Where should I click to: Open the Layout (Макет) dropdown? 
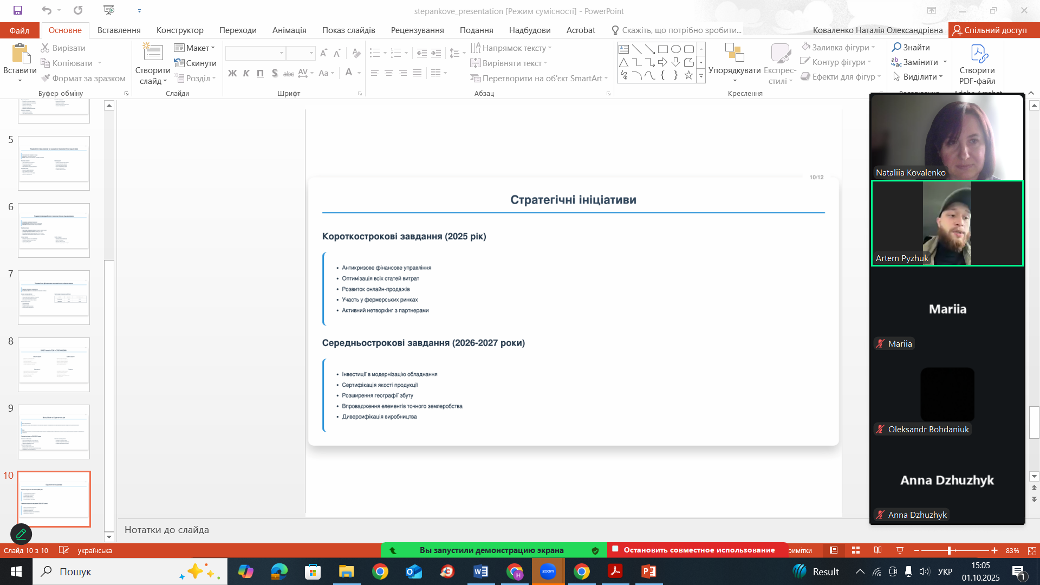[195, 48]
